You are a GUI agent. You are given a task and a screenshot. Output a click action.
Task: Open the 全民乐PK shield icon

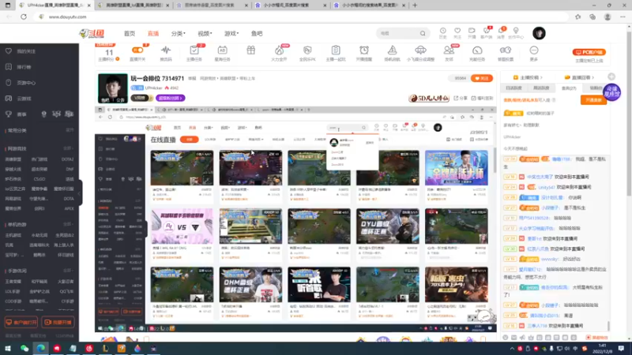(307, 50)
